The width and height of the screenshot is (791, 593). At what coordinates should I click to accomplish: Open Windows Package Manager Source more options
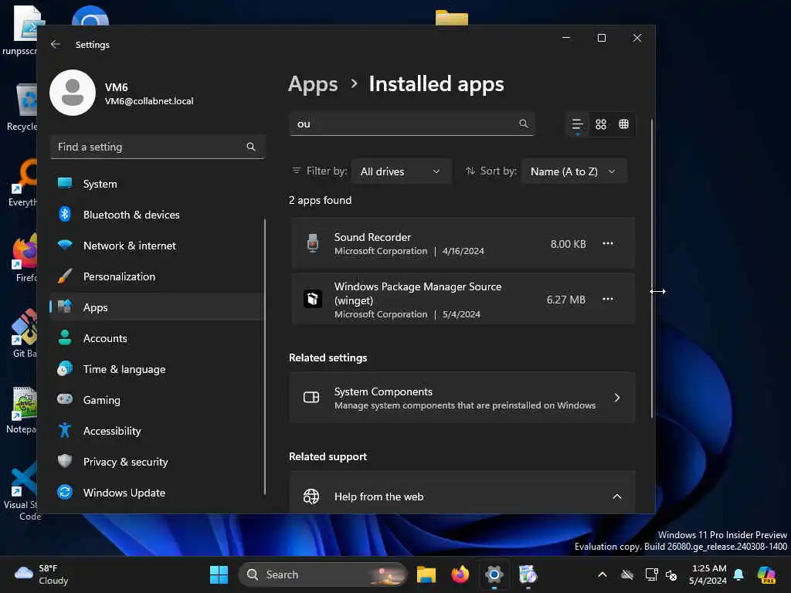(x=608, y=299)
